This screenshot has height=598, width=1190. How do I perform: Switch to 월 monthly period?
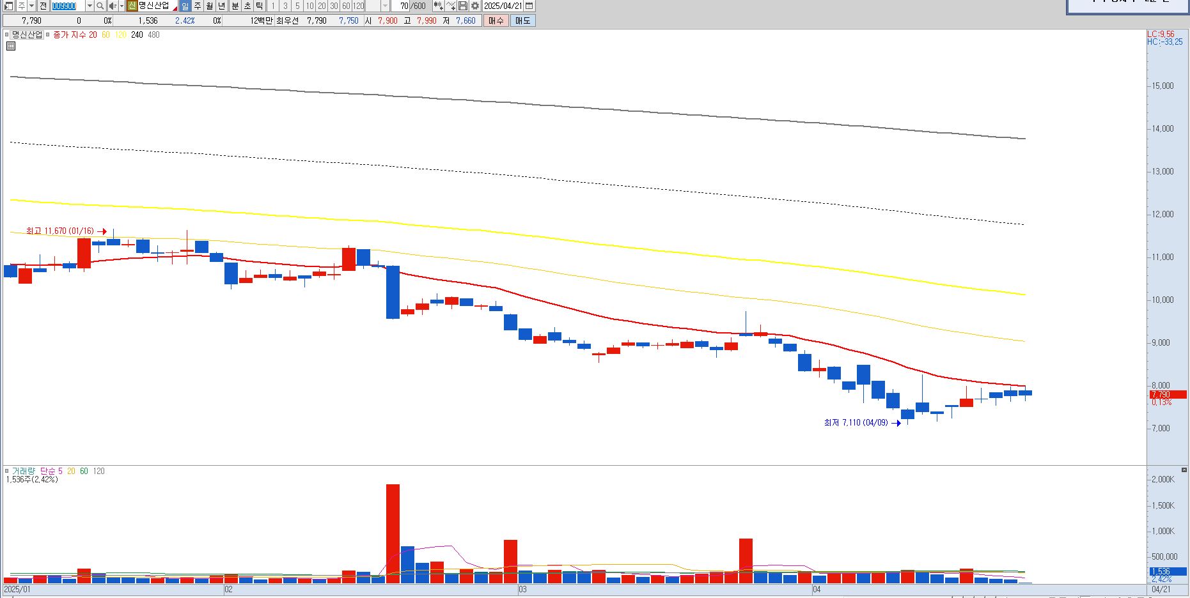point(210,6)
